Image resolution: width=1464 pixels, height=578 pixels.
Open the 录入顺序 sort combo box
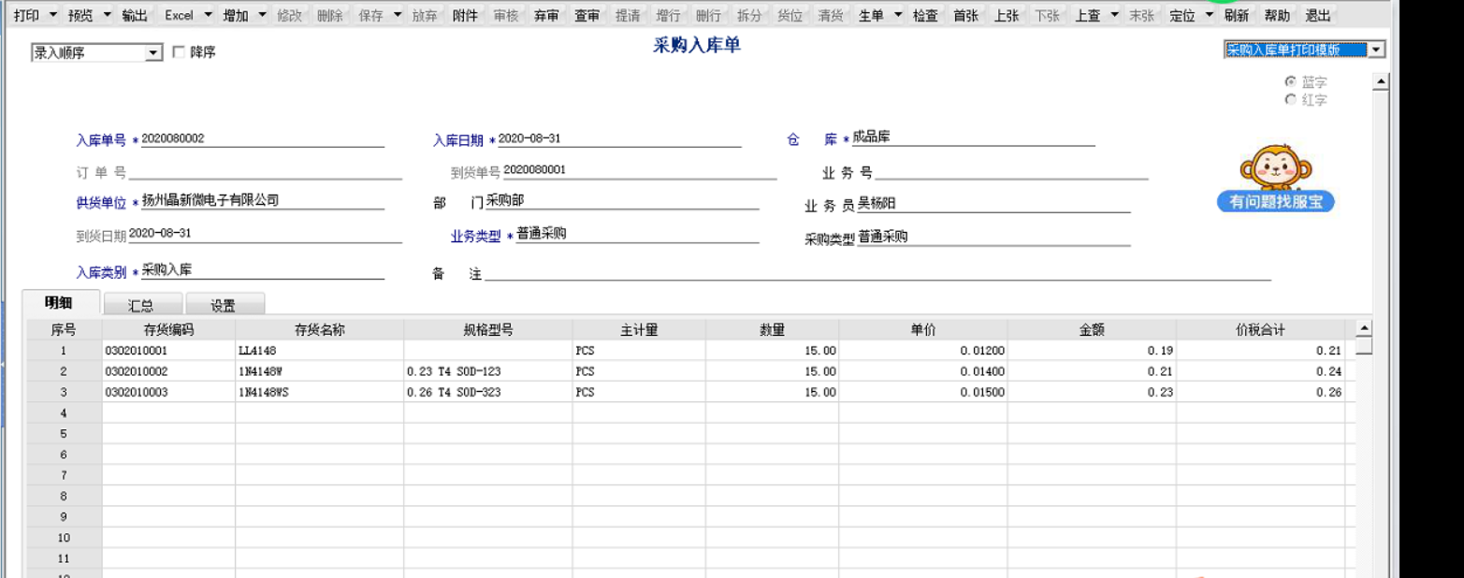point(97,53)
